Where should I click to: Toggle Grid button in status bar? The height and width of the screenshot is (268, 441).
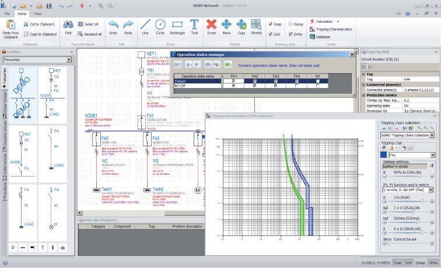pos(408,263)
